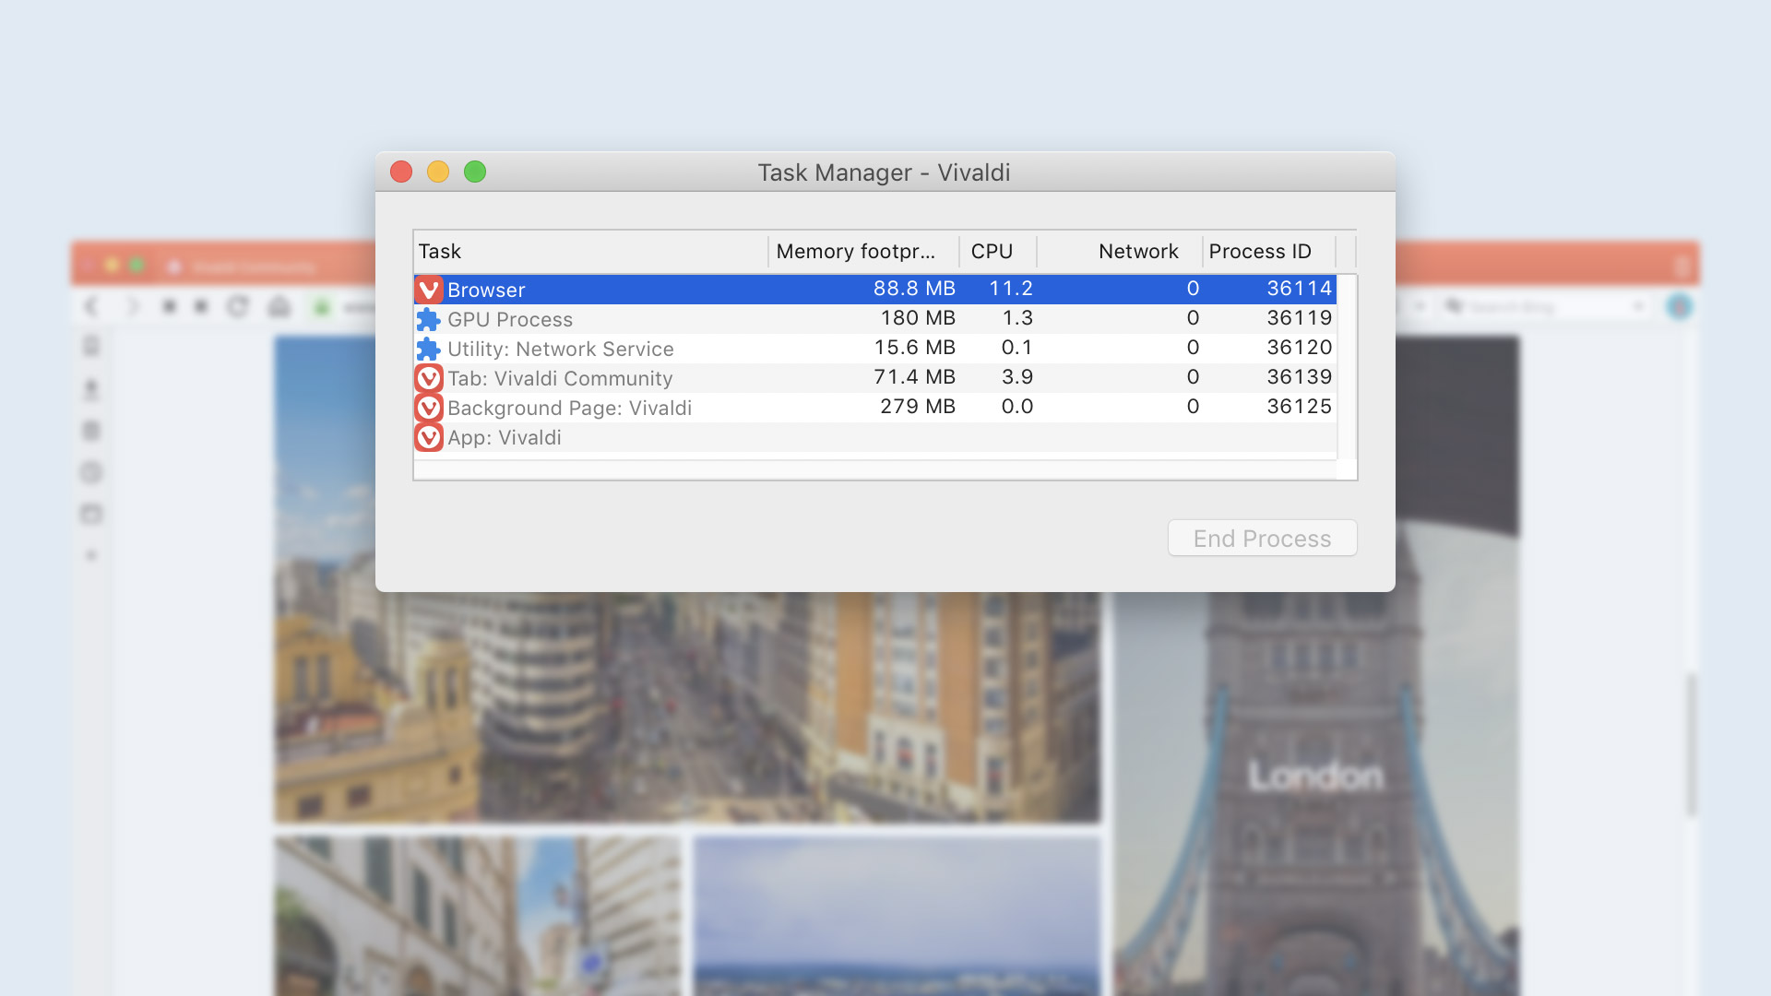Click process ID 36120
This screenshot has height=996, width=1771.
pyautogui.click(x=1299, y=348)
